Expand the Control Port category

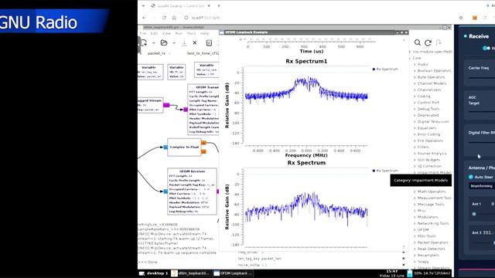coord(415,103)
